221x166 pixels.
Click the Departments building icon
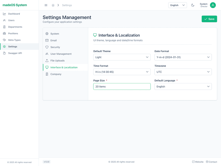4,27
